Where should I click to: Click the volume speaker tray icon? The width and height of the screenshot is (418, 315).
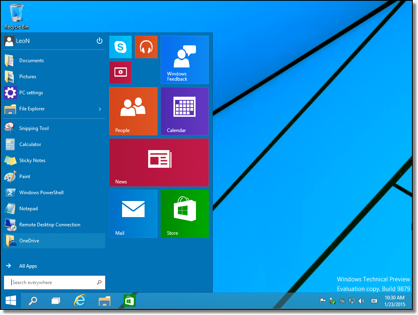coord(361,301)
